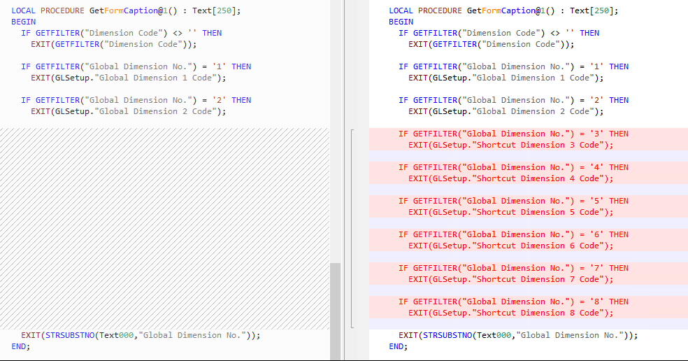The width and height of the screenshot is (688, 361).
Task: Select the line IF GETFILTER("Global Dimension No.") = '3' THEN
Action: [x=513, y=134]
